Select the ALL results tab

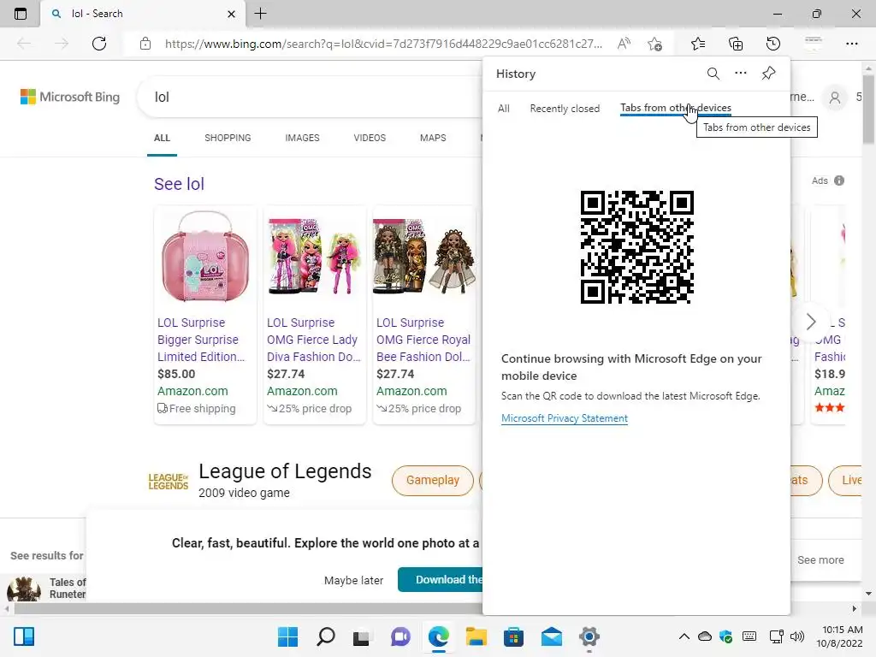coord(162,138)
